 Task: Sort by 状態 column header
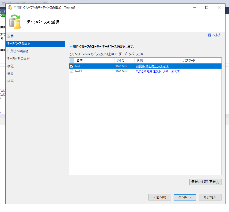tap(158, 60)
